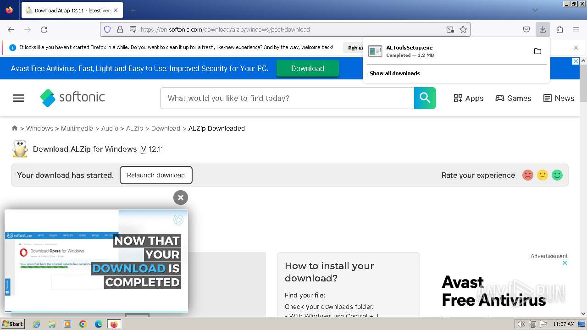Viewport: 587px width, 330px height.
Task: Go to the home breadcrumb icon
Action: 15,128
